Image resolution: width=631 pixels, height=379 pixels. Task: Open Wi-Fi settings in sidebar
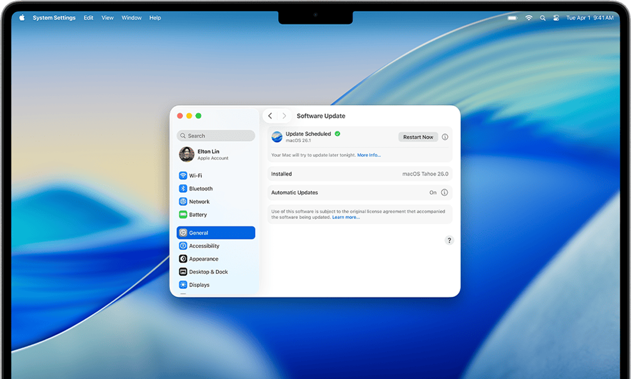coord(195,176)
